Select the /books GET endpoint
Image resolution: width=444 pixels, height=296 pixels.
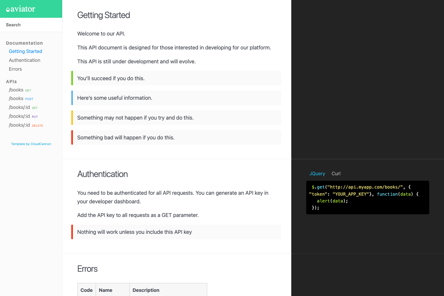point(20,90)
